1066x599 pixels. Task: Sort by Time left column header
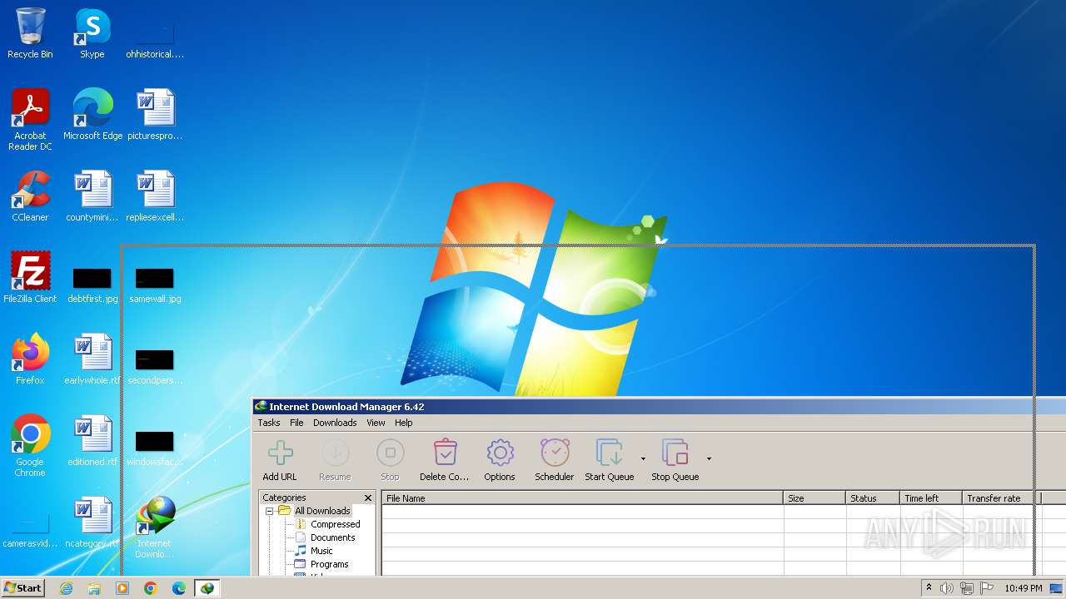(x=931, y=498)
